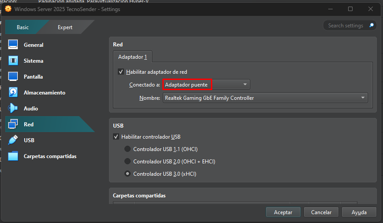The width and height of the screenshot is (383, 223).
Task: Maximize the Settings window
Action: pyautogui.click(x=350, y=9)
